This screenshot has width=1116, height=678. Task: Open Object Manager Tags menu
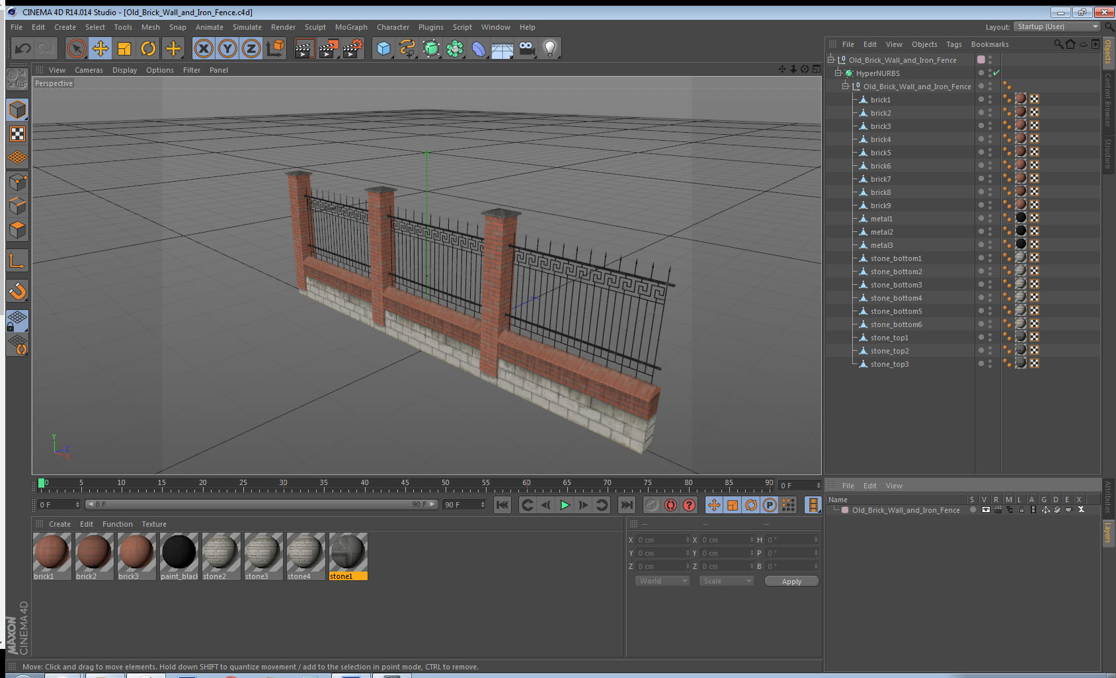954,44
